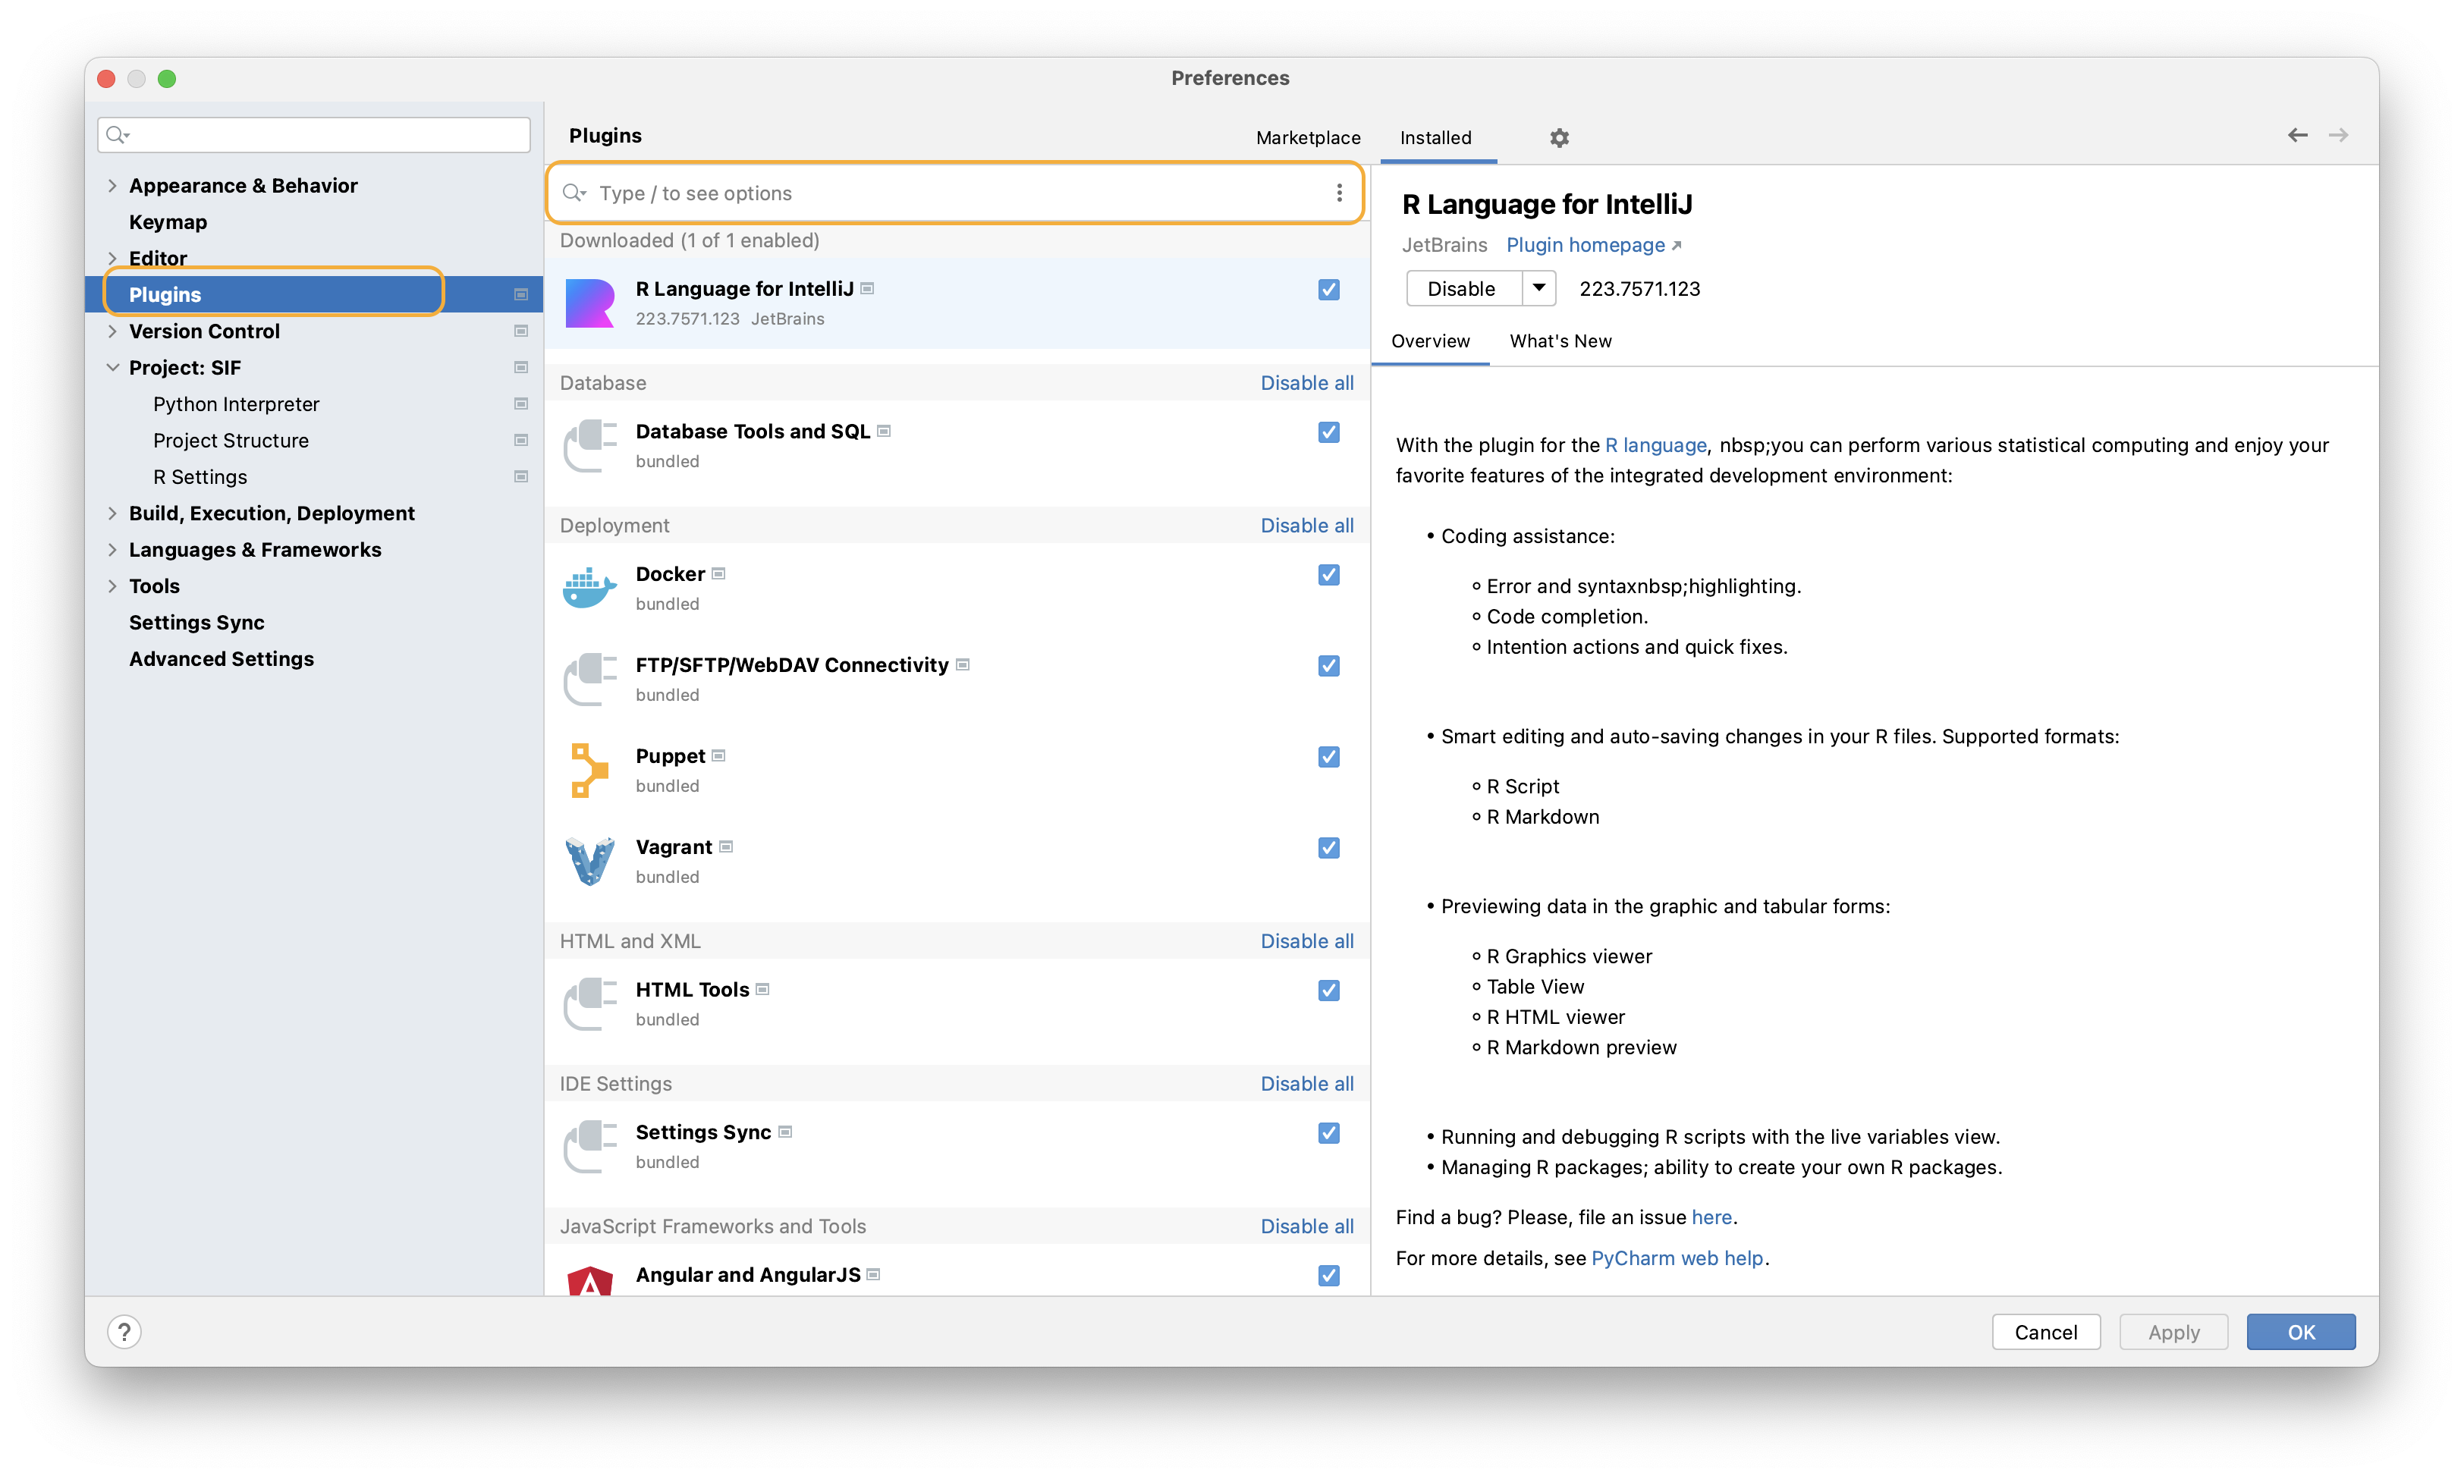Image resolution: width=2464 pixels, height=1479 pixels.
Task: Go forward with the right arrow
Action: (x=2337, y=136)
